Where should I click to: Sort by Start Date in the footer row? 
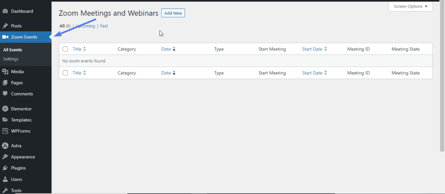(x=312, y=73)
